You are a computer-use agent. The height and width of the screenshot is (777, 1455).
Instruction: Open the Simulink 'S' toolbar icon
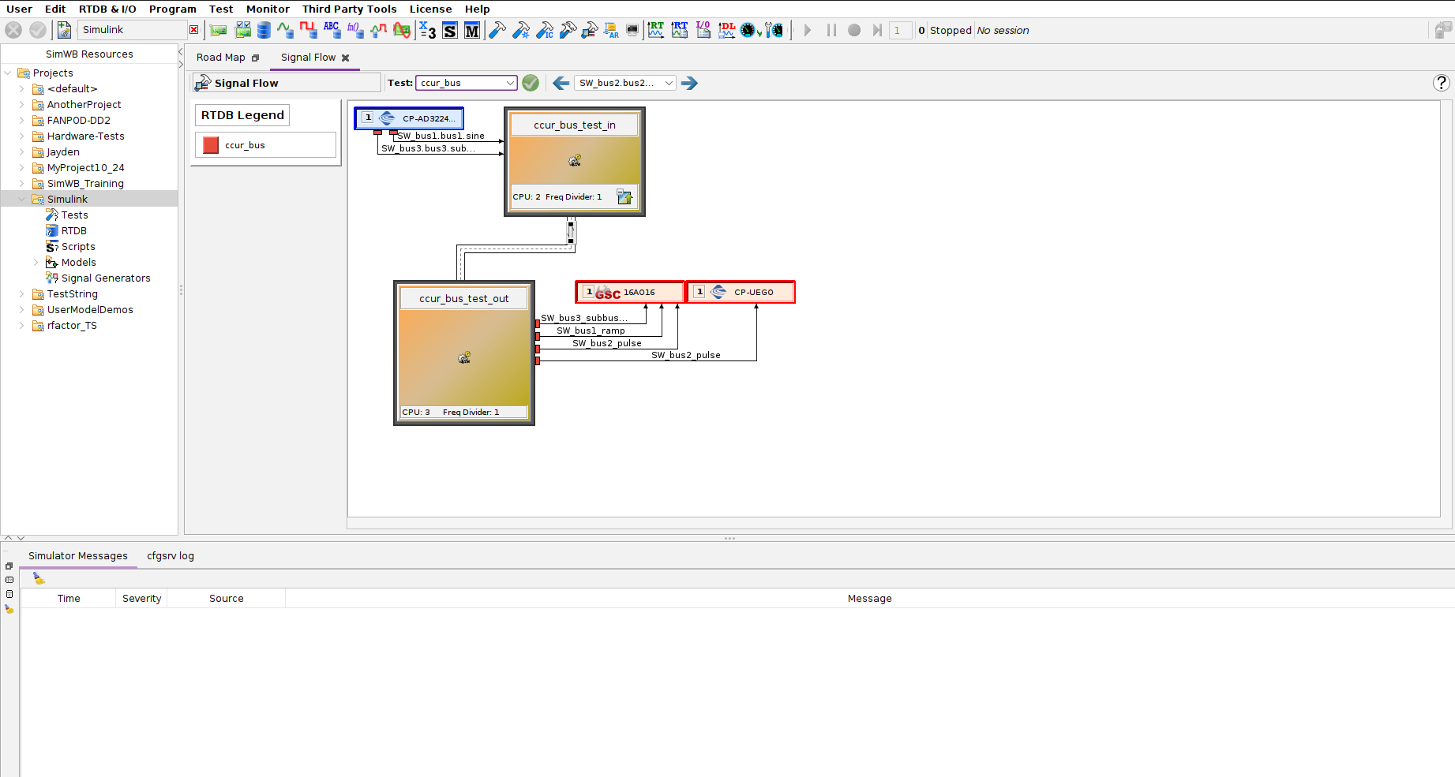click(x=450, y=31)
